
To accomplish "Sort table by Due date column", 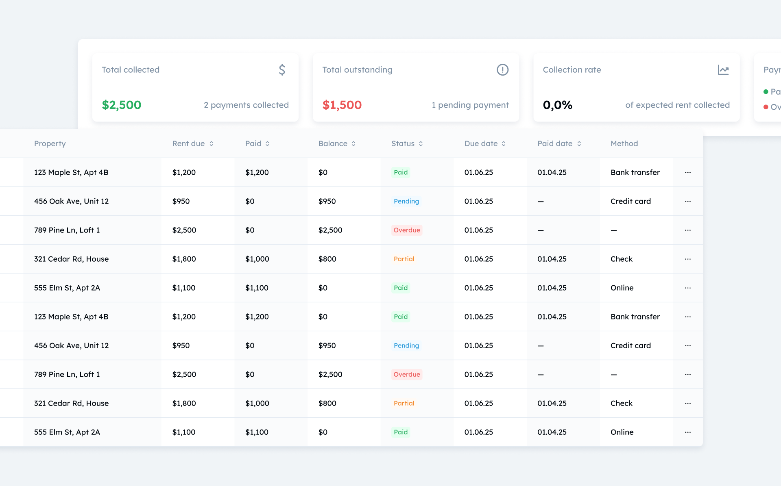I will (503, 143).
